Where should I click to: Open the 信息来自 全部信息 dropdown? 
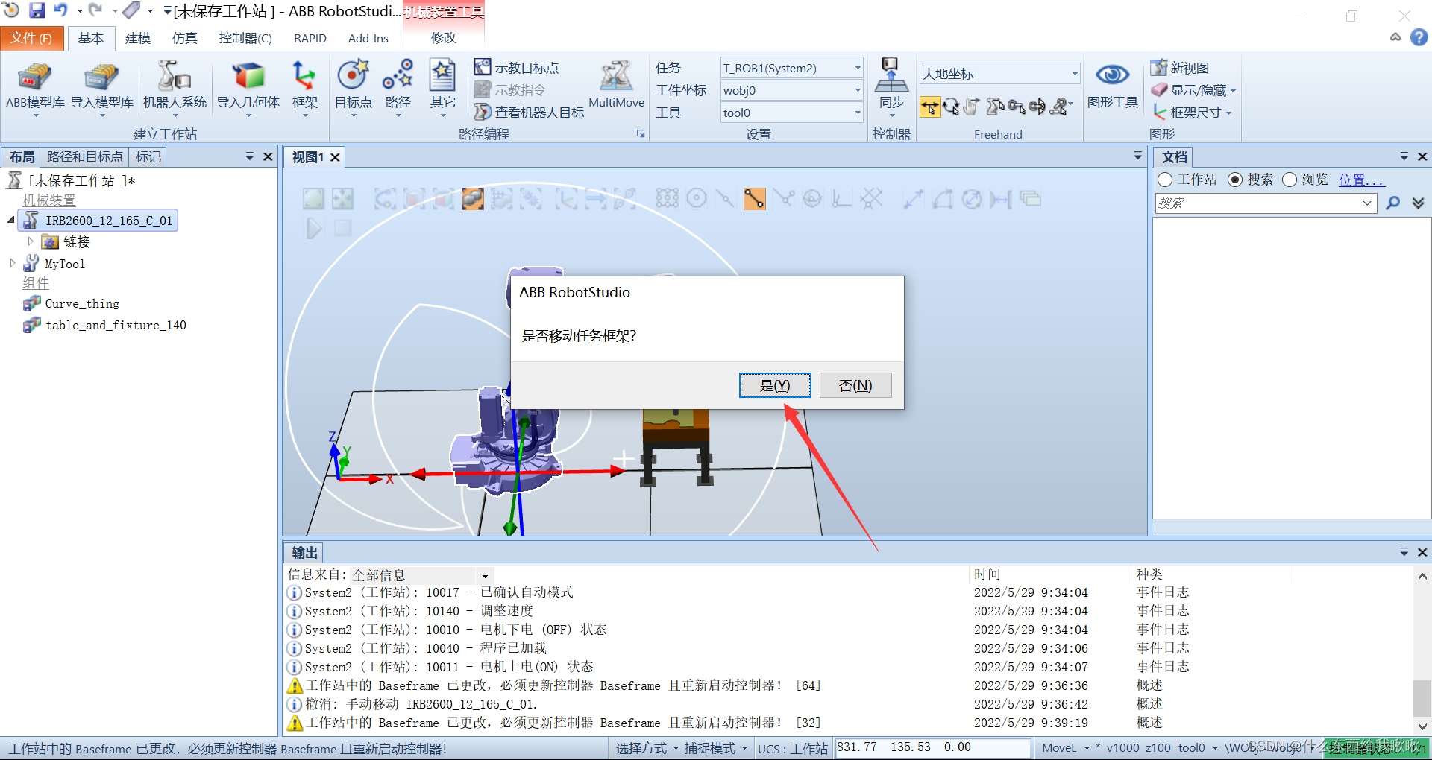coord(485,575)
